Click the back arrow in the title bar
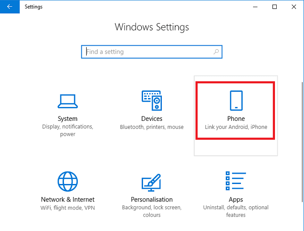304x231 pixels. pyautogui.click(x=10, y=7)
